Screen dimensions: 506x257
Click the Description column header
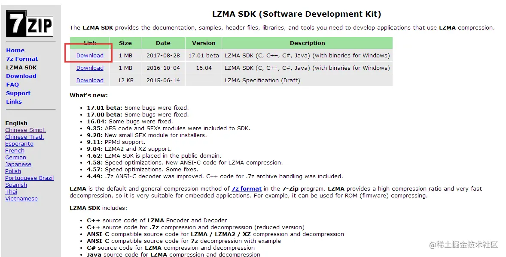pyautogui.click(x=307, y=43)
